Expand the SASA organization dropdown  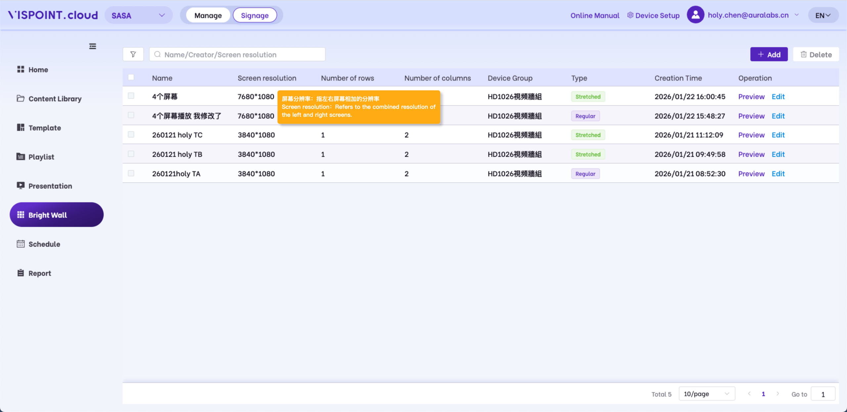point(138,16)
